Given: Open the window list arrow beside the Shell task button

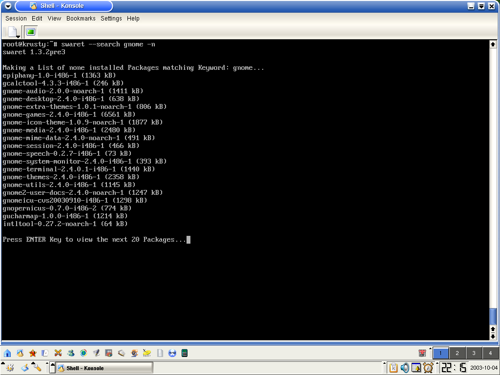Looking at the screenshot, I should [x=53, y=368].
